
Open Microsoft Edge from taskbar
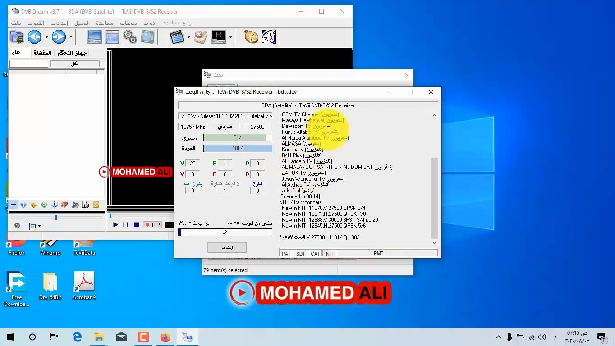coord(77,337)
